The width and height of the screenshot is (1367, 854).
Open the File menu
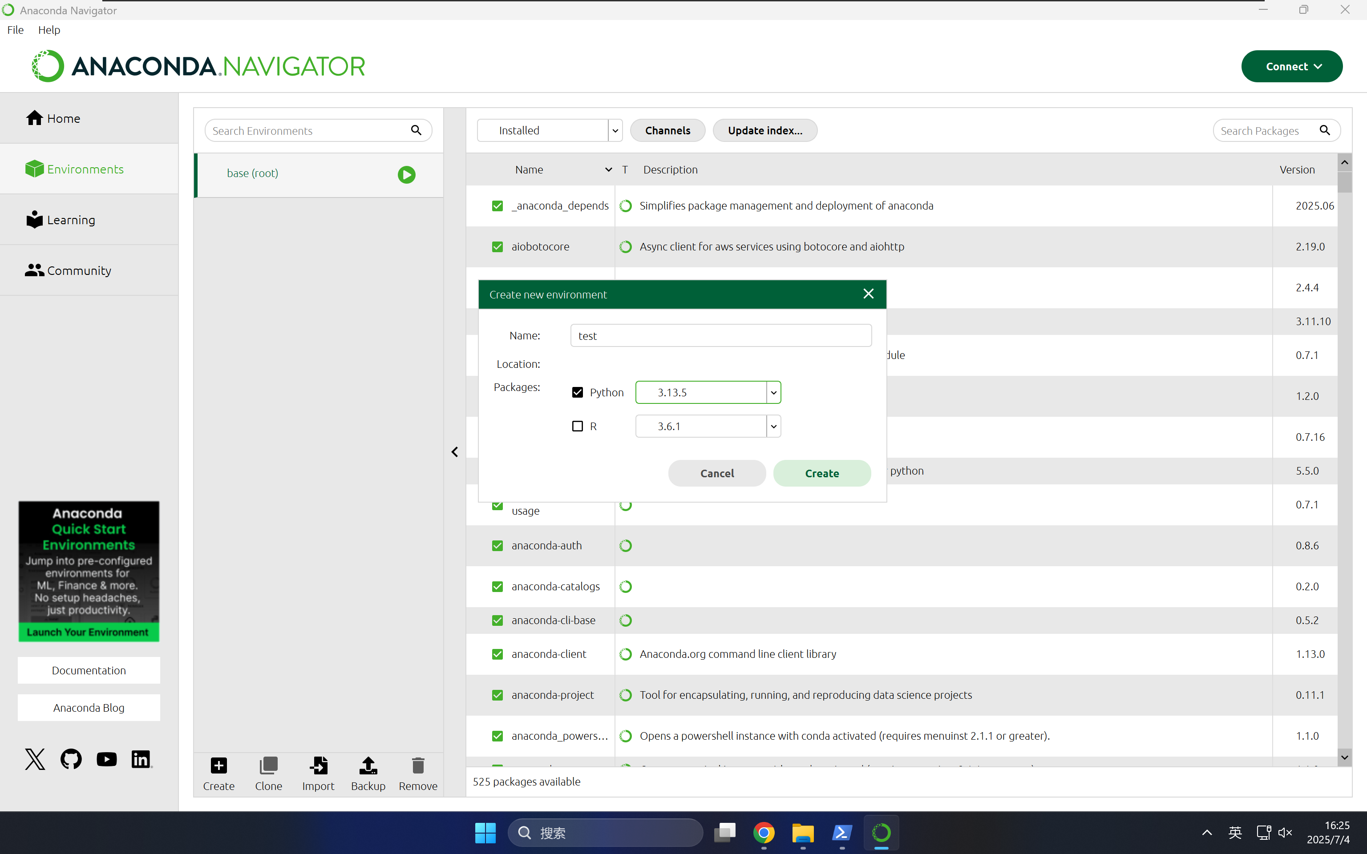(15, 30)
